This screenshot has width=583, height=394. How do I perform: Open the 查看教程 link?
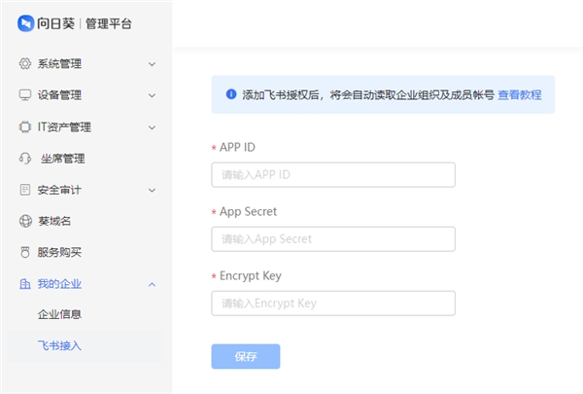[x=520, y=95]
